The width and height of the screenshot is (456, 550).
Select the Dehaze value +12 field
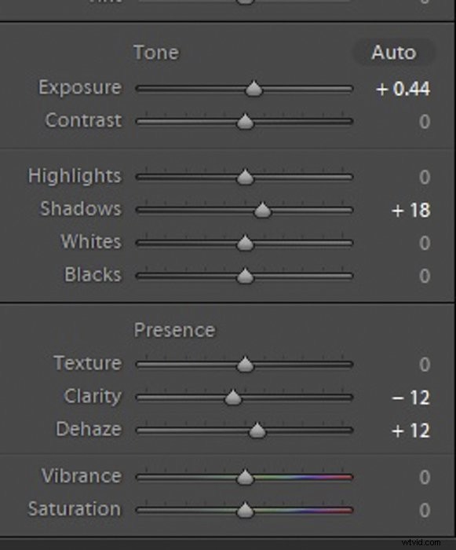point(410,431)
